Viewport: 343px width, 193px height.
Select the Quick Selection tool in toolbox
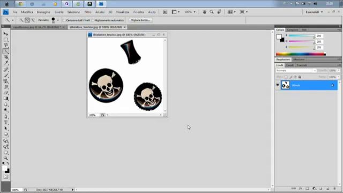6,51
